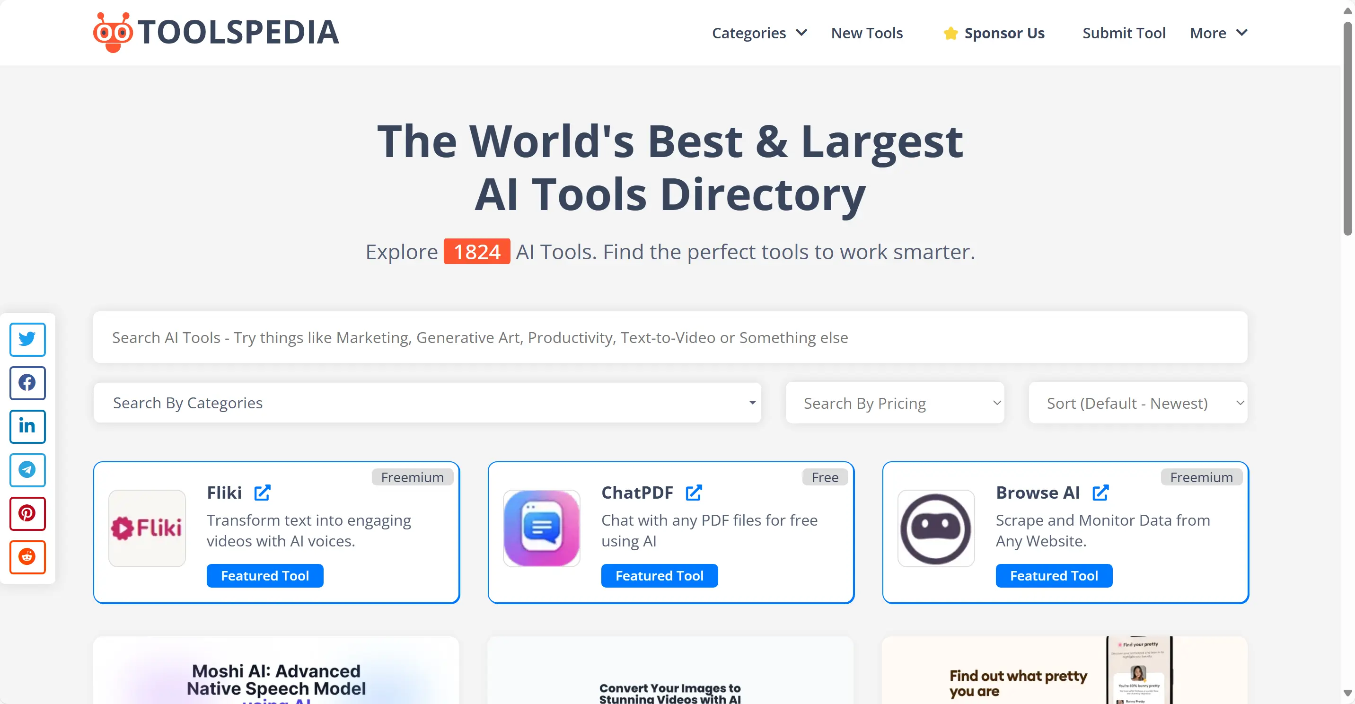Screen dimensions: 1355x704
Task: Open the ChatPDF tool title link
Action: (637, 493)
